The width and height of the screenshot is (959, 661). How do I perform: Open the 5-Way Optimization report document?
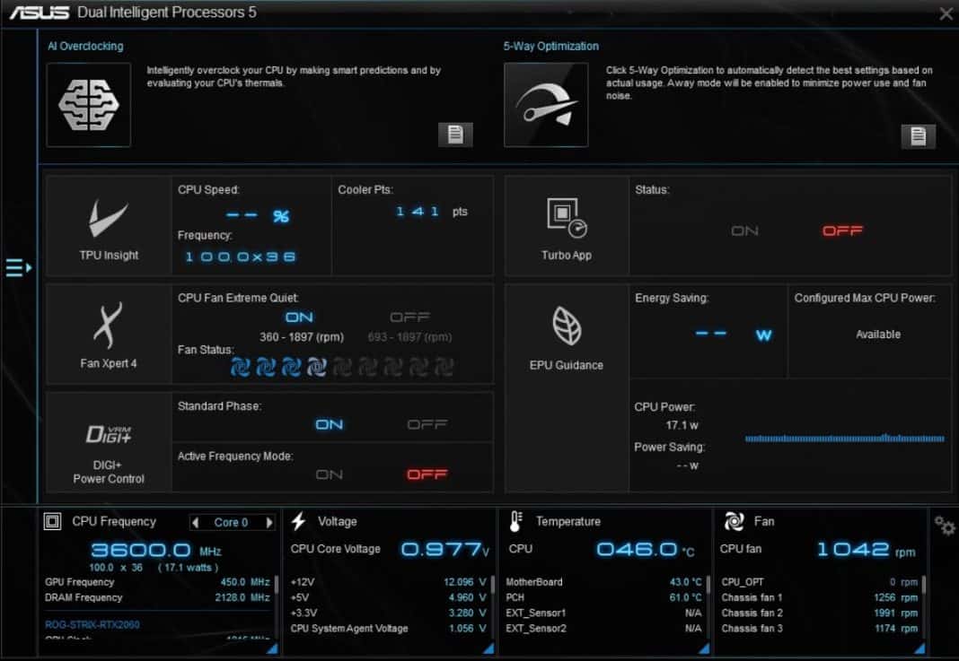click(x=918, y=135)
